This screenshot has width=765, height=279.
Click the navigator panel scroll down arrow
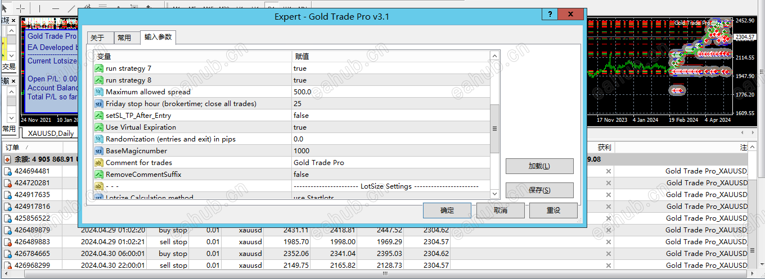(11, 119)
